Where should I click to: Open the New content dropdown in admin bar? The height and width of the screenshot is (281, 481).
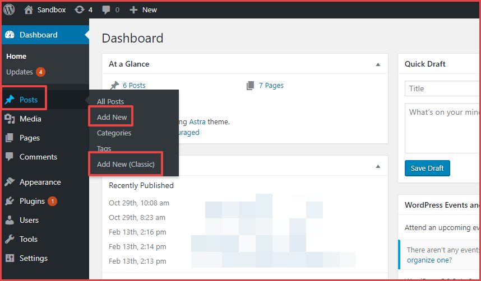[143, 10]
